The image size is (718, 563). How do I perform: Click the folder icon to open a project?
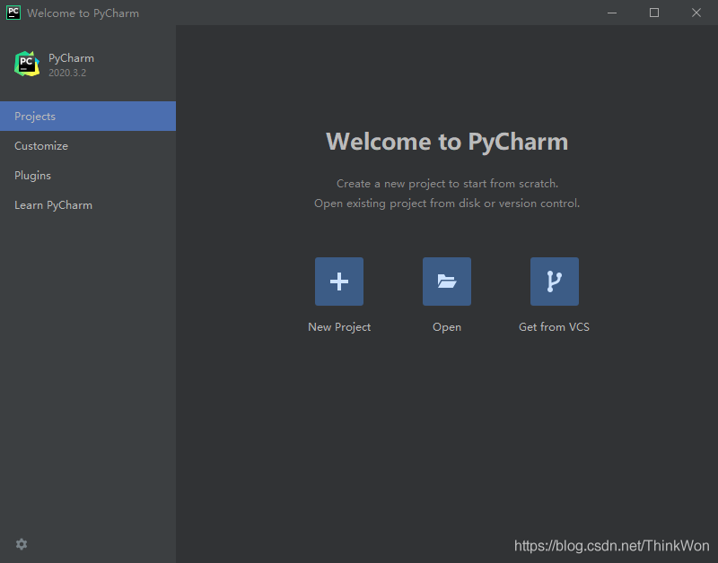(x=446, y=281)
